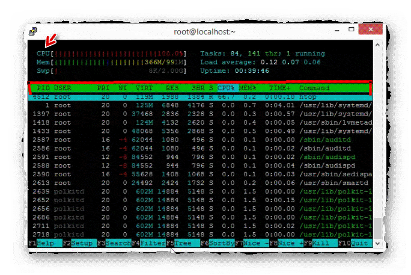Switch to F5 Tree view
This screenshot has height=275, width=411.
[x=183, y=243]
